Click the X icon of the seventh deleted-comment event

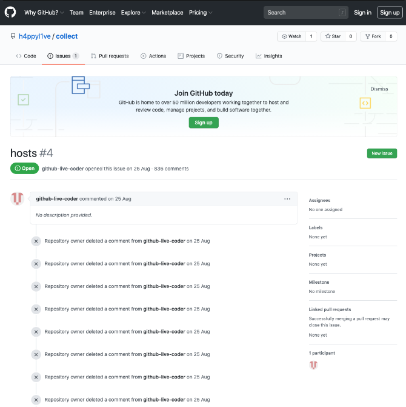[36, 377]
